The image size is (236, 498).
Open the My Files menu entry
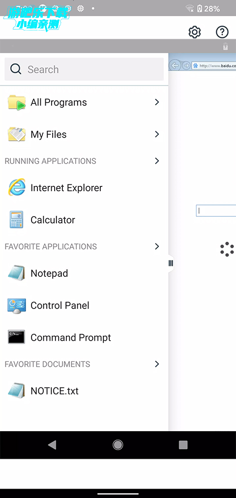point(84,134)
